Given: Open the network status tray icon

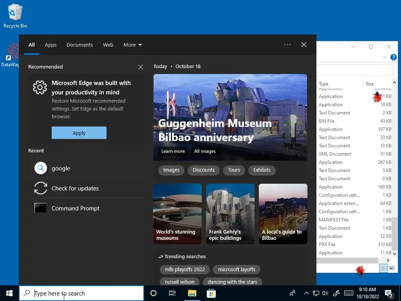Looking at the screenshot, I should (x=316, y=293).
